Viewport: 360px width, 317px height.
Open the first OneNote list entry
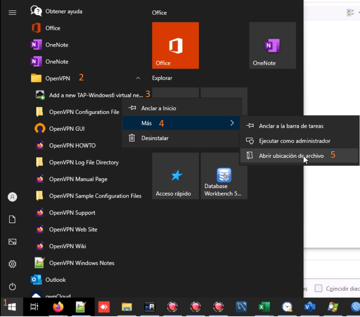(49, 45)
